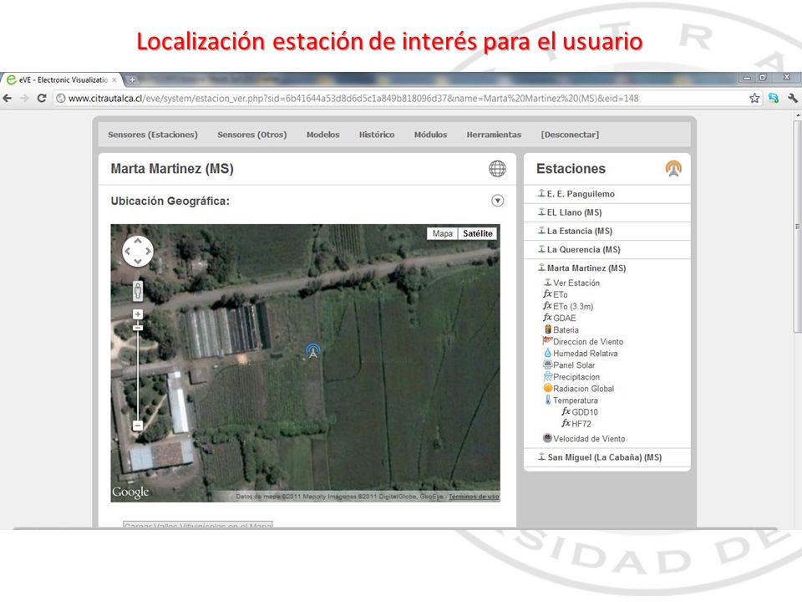Screen dimensions: 802x602
Task: Open the GDD10 function link
Action: (585, 412)
